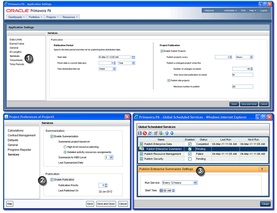Open the Start date calendar picker icon

[x=133, y=57]
